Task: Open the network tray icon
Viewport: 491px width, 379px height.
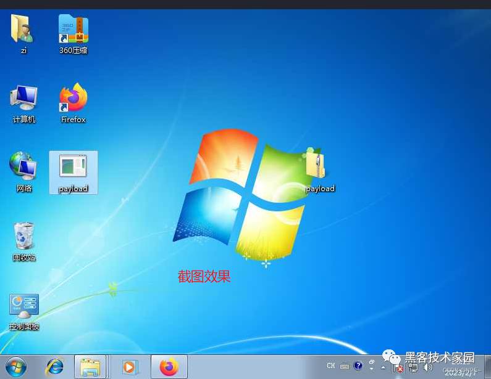Action: [x=413, y=368]
